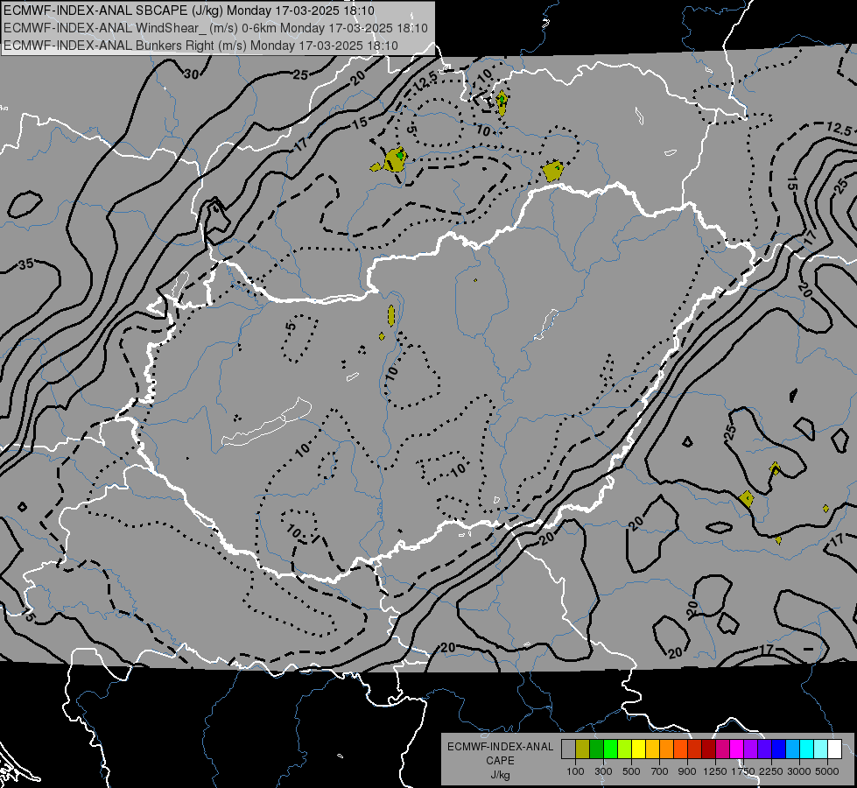Click the SBCAPE title line in header
The image size is (857, 788).
pyautogui.click(x=189, y=11)
